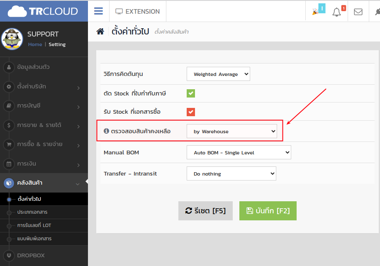Click the TRCLOUD logo
The width and height of the screenshot is (380, 266).
coord(43,11)
